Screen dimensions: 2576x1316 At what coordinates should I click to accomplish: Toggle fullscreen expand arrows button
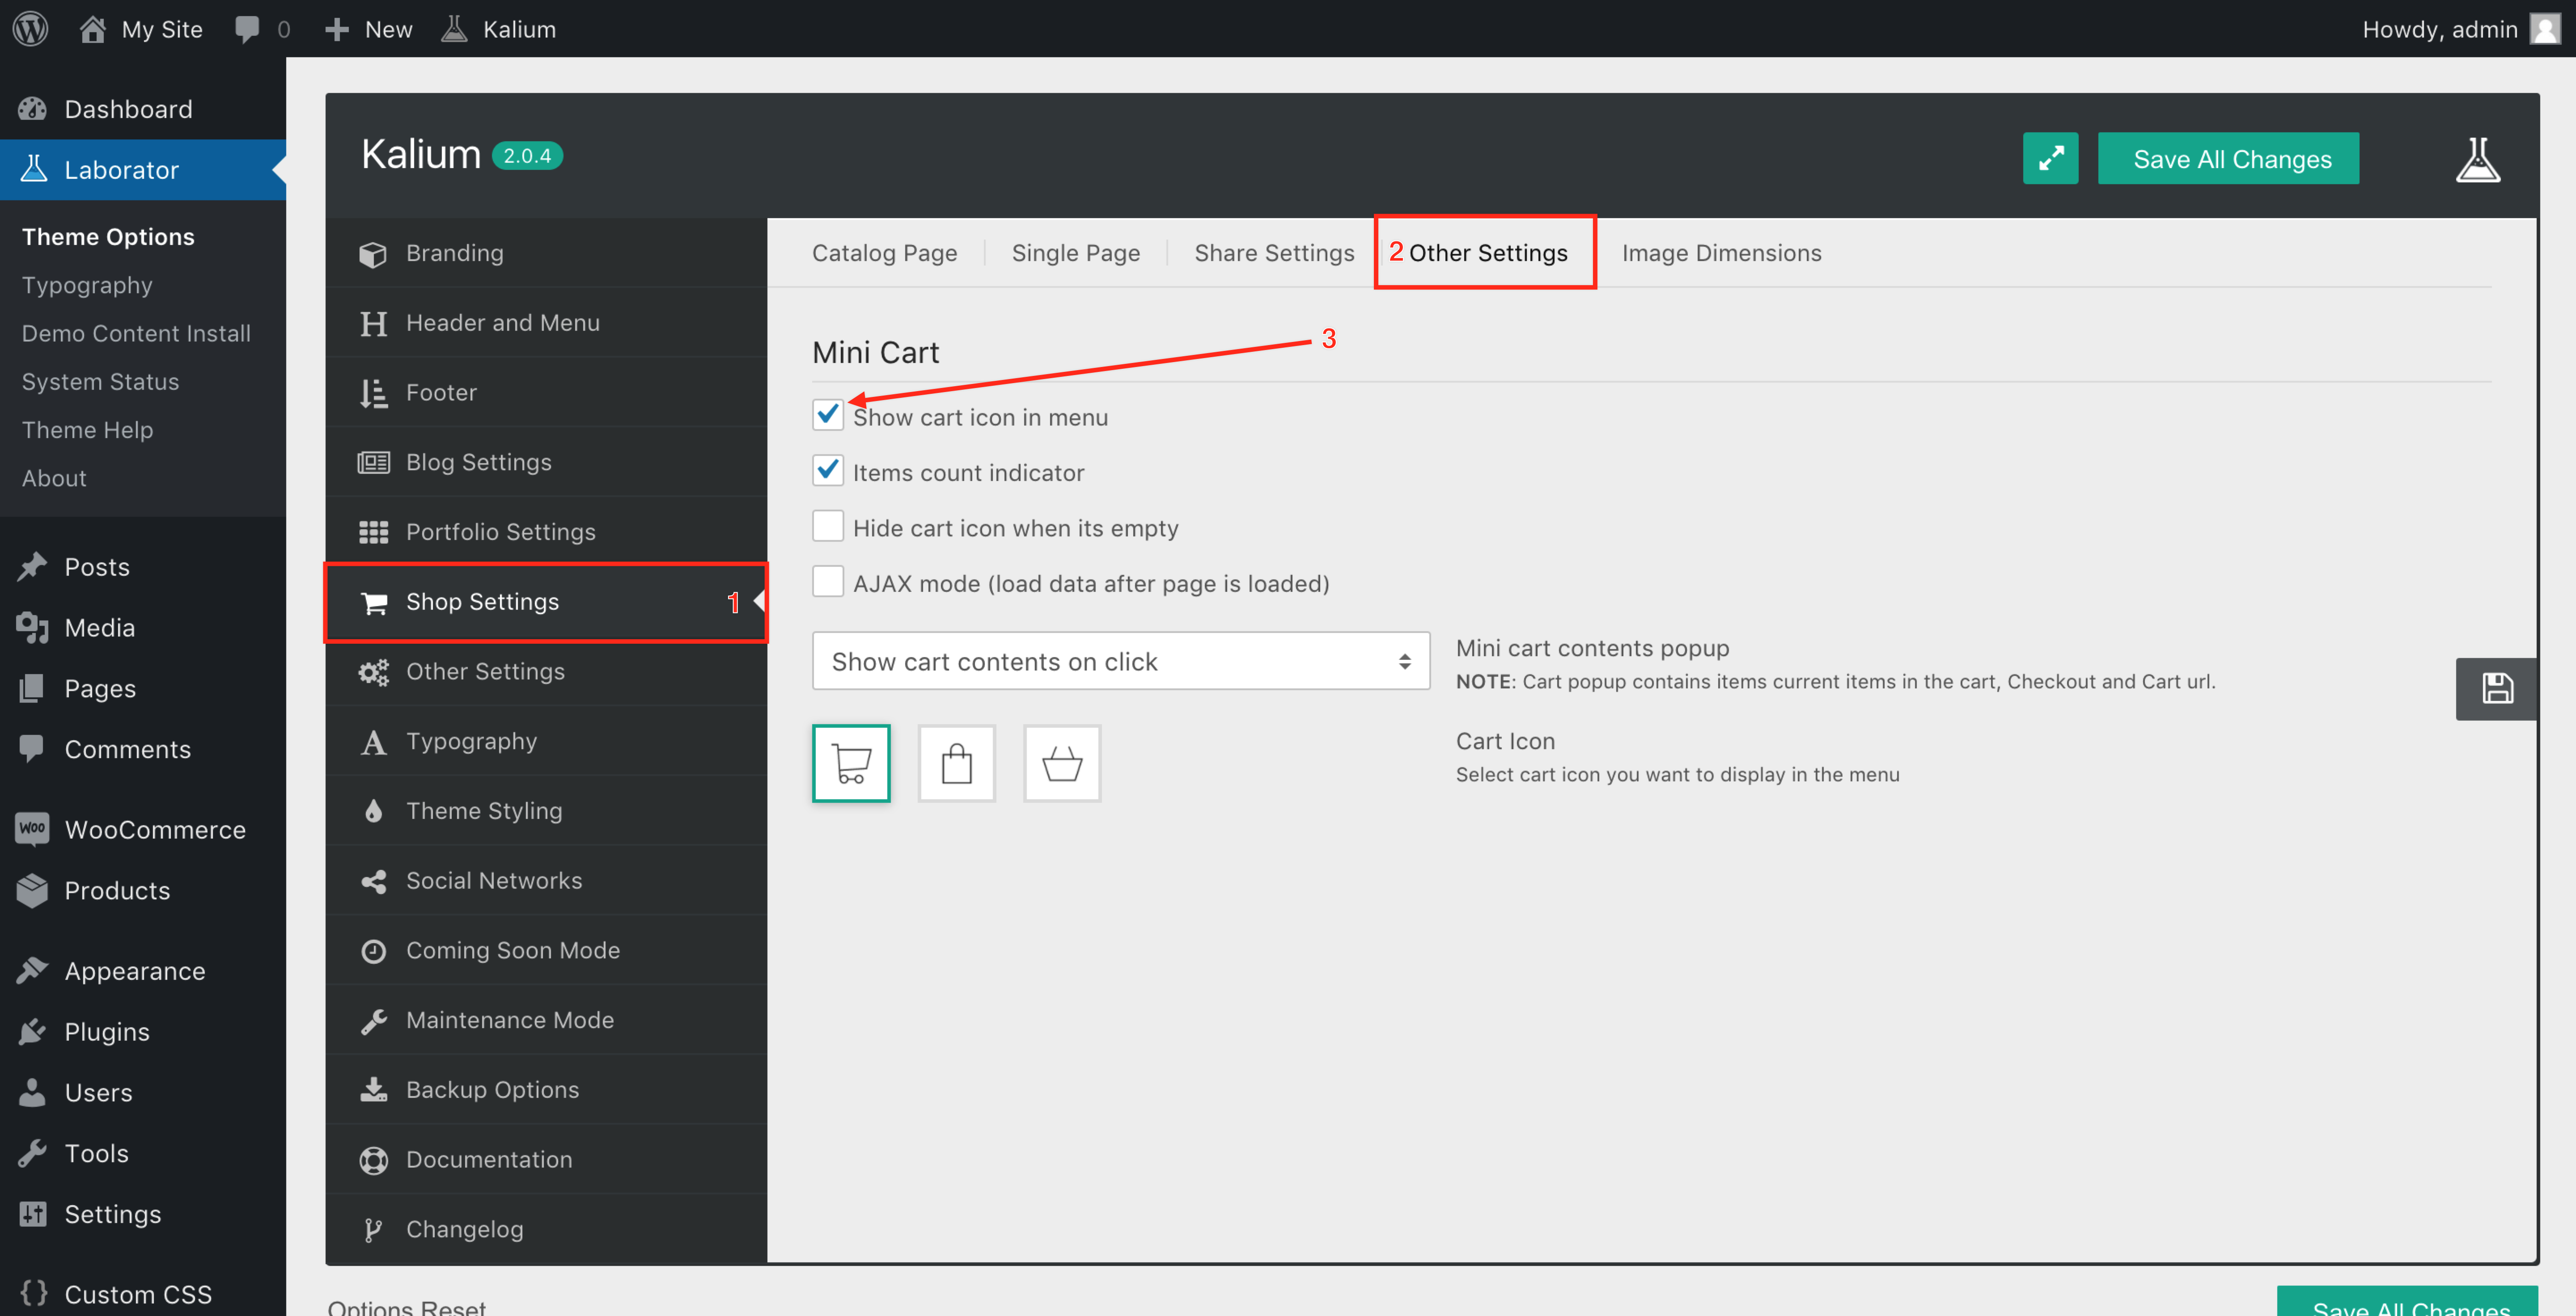[2050, 158]
